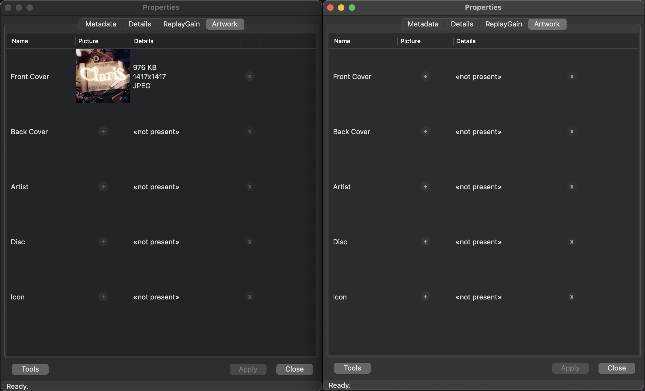Add Icon picture in right window

pos(425,297)
